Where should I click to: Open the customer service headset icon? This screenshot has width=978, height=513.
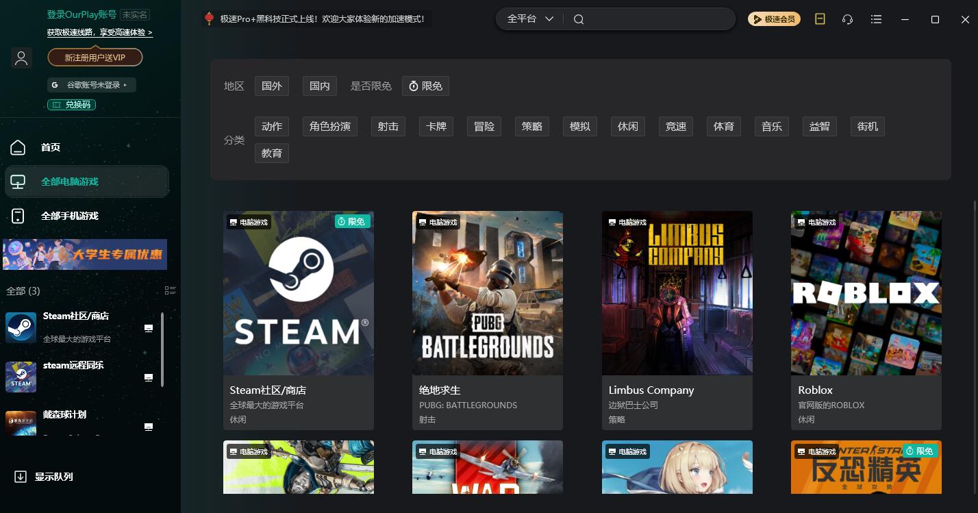point(847,19)
